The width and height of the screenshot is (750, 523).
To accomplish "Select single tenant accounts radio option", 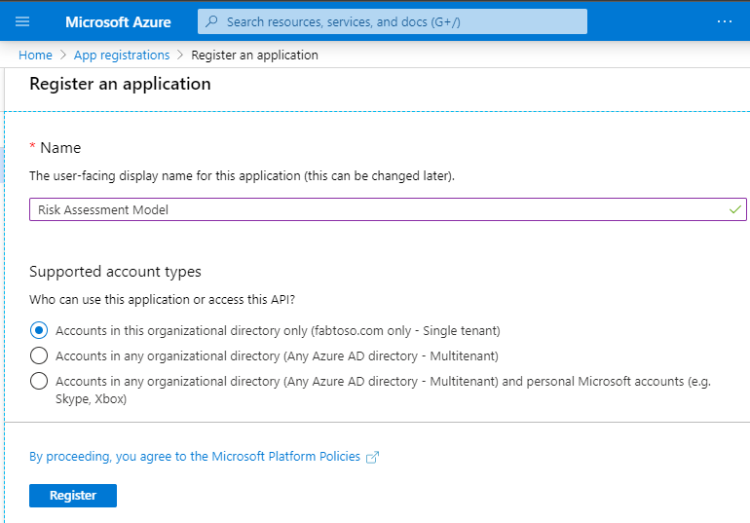I will click(x=39, y=330).
